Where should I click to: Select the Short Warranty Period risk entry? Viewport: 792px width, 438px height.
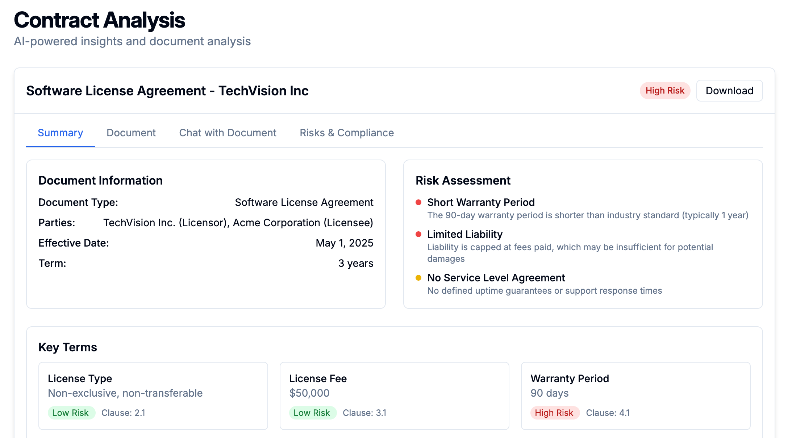tap(481, 202)
